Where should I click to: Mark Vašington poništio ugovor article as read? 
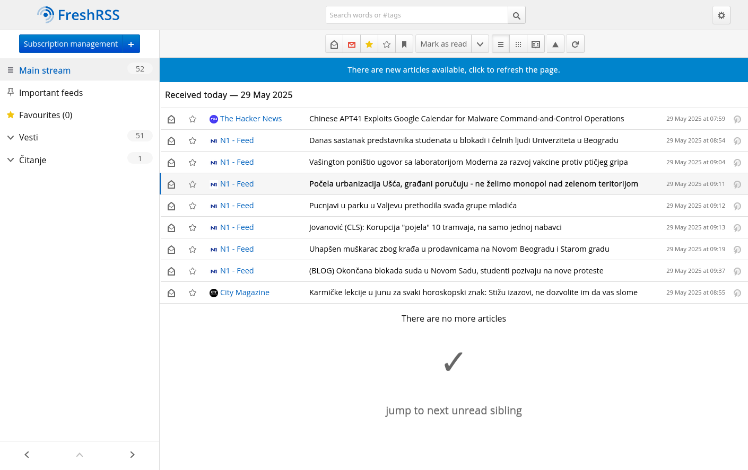(x=171, y=163)
